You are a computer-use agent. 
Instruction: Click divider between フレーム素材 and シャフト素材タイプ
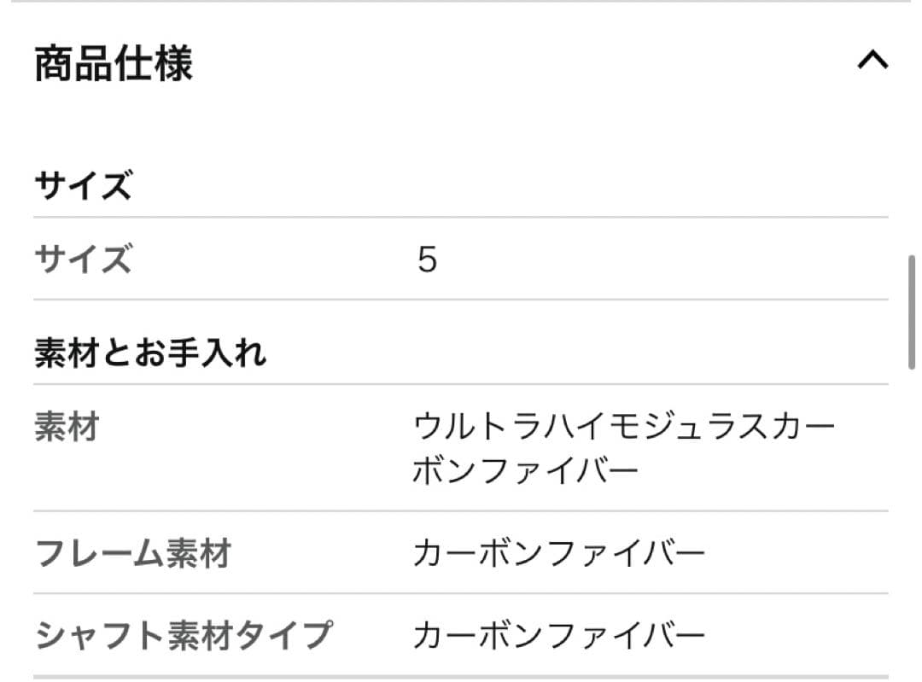(x=461, y=594)
